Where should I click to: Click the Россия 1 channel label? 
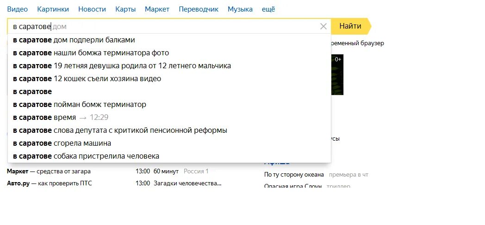tap(196, 172)
